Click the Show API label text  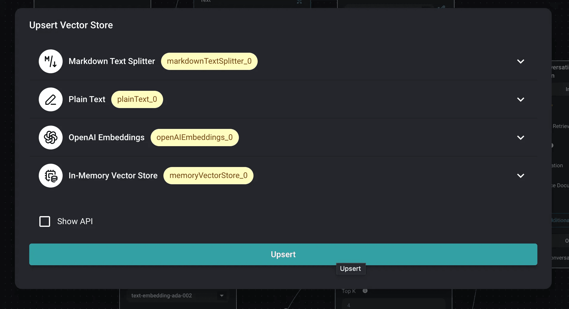(x=75, y=221)
